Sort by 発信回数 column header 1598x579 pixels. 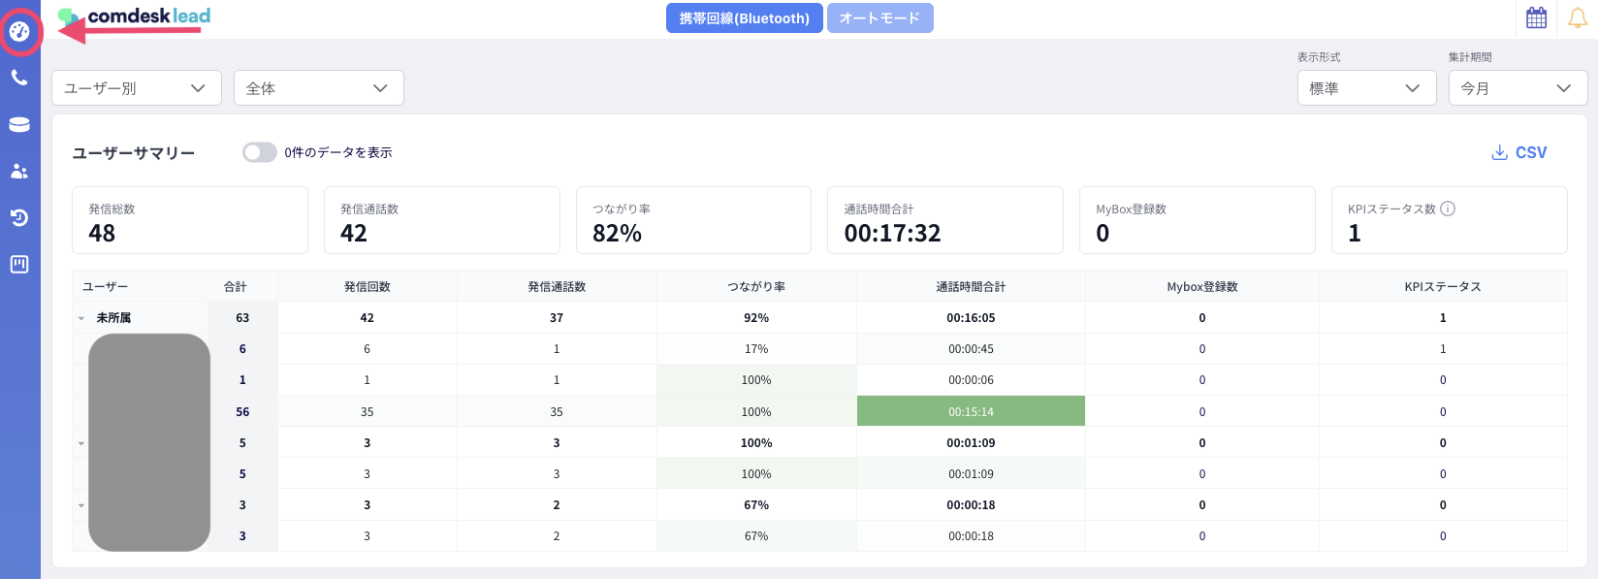click(368, 287)
